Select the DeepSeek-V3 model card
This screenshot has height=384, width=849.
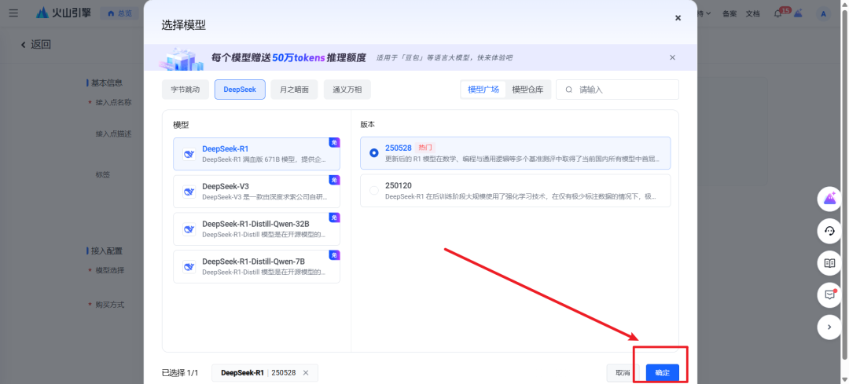click(x=256, y=192)
